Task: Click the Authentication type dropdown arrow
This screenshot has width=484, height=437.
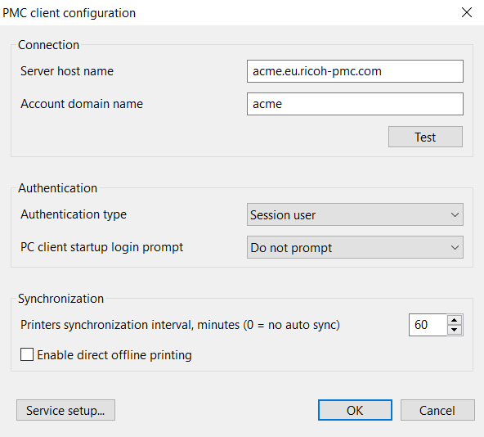Action: click(455, 214)
